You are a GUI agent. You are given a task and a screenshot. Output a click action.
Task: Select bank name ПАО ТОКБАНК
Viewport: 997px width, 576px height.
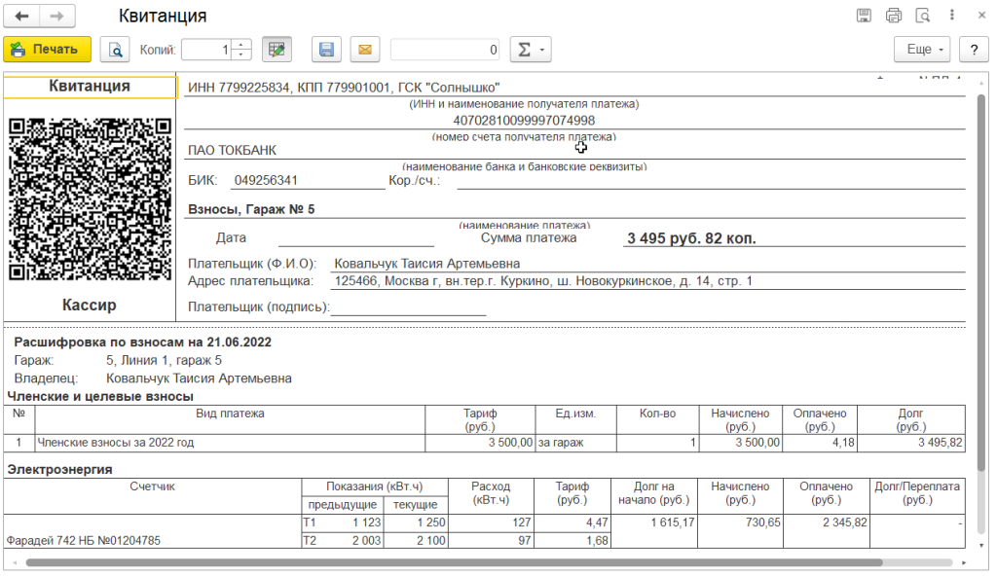(x=232, y=151)
